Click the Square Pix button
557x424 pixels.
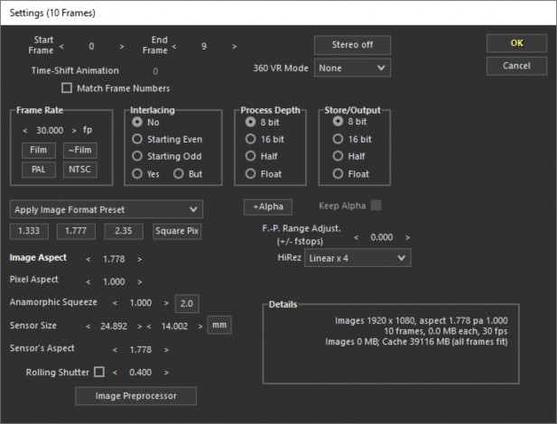pos(177,231)
